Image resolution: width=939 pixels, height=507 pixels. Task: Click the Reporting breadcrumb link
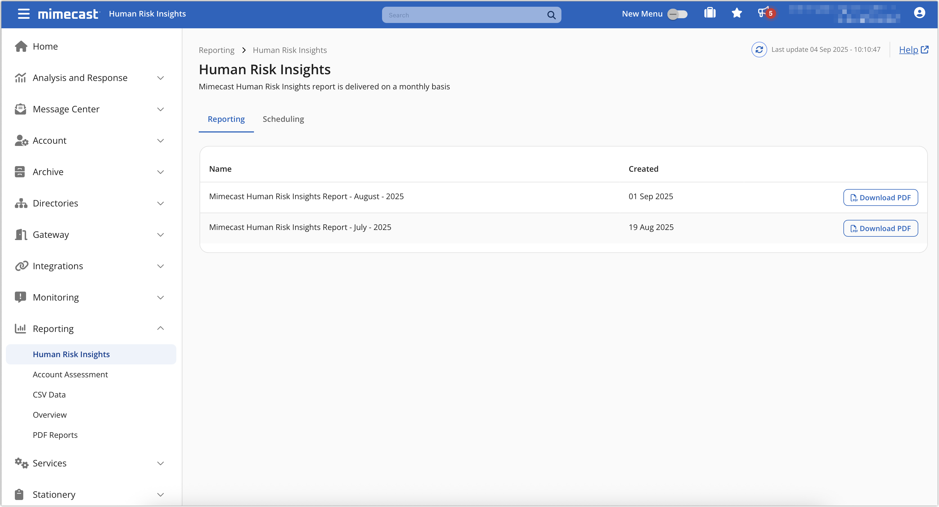(x=216, y=50)
